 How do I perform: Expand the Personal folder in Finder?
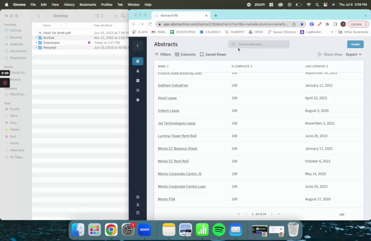[36, 48]
